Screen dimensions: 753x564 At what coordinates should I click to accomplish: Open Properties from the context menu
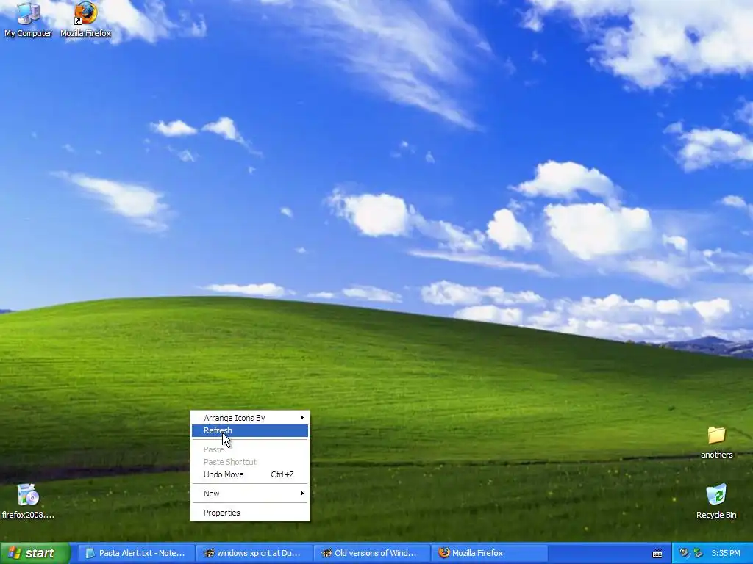[x=250, y=513]
